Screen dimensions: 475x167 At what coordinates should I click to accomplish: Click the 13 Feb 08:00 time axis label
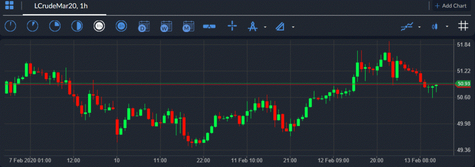tap(420, 160)
